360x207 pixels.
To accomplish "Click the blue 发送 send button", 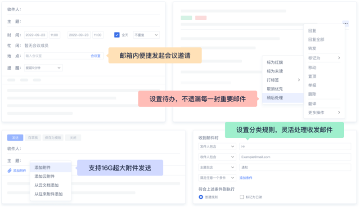I will (15, 138).
